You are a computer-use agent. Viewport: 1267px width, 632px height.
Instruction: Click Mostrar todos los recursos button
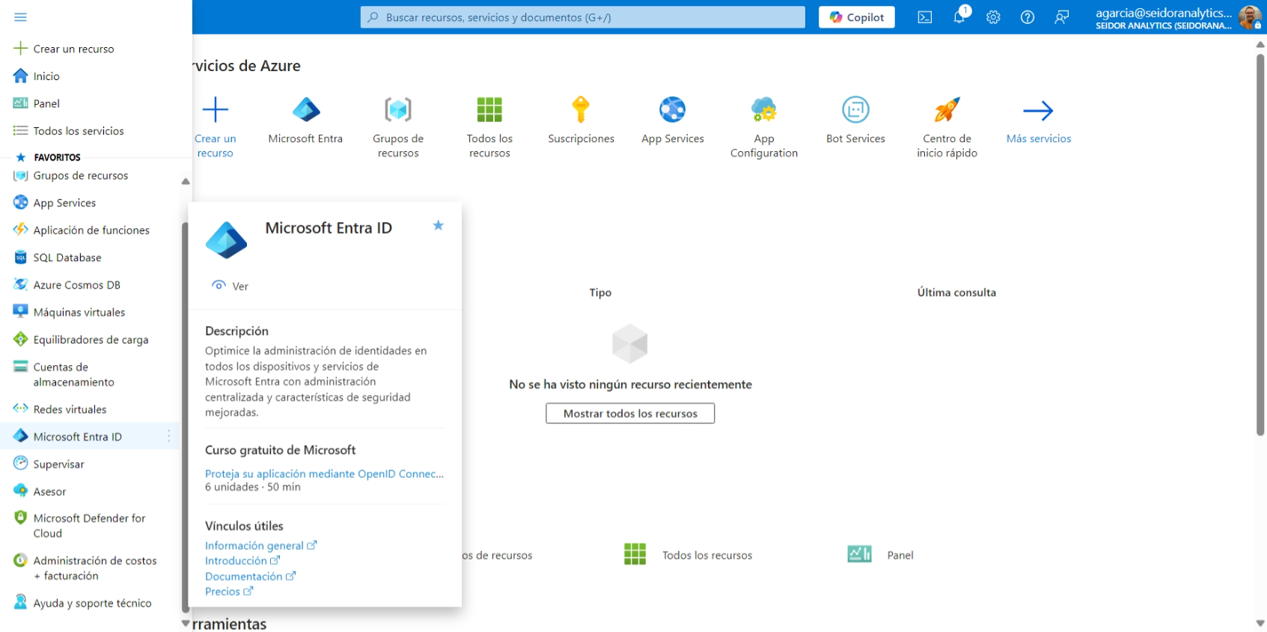pyautogui.click(x=629, y=414)
